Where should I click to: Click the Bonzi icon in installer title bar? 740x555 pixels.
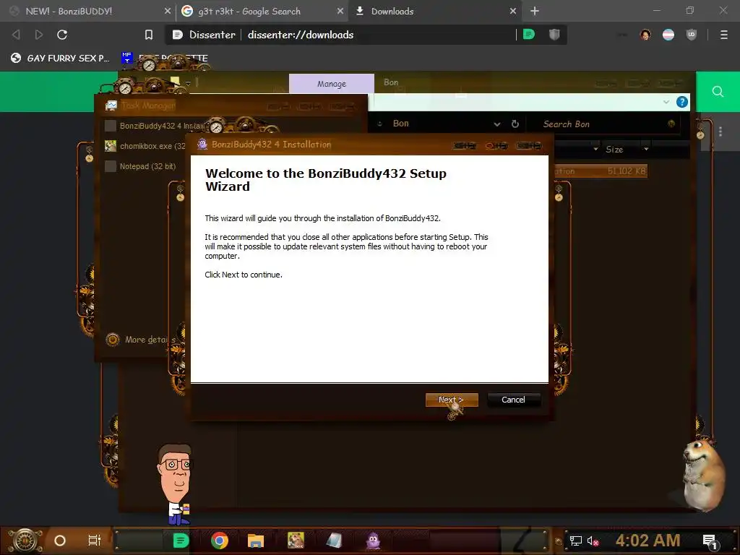(202, 145)
